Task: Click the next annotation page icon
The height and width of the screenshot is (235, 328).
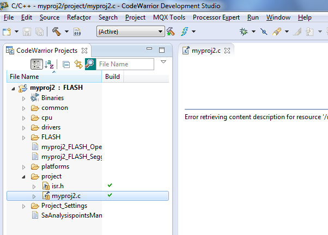Action: 309,32
